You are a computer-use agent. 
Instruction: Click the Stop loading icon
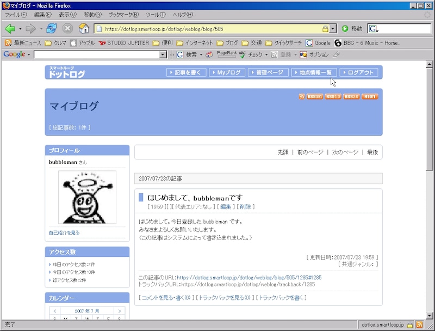67,28
